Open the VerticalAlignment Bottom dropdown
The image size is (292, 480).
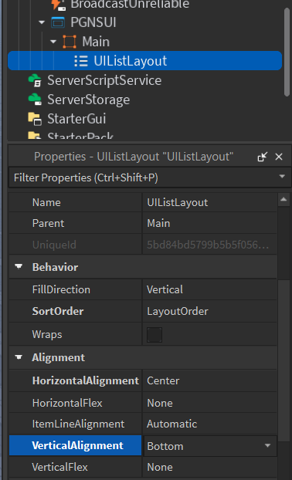coord(210,446)
